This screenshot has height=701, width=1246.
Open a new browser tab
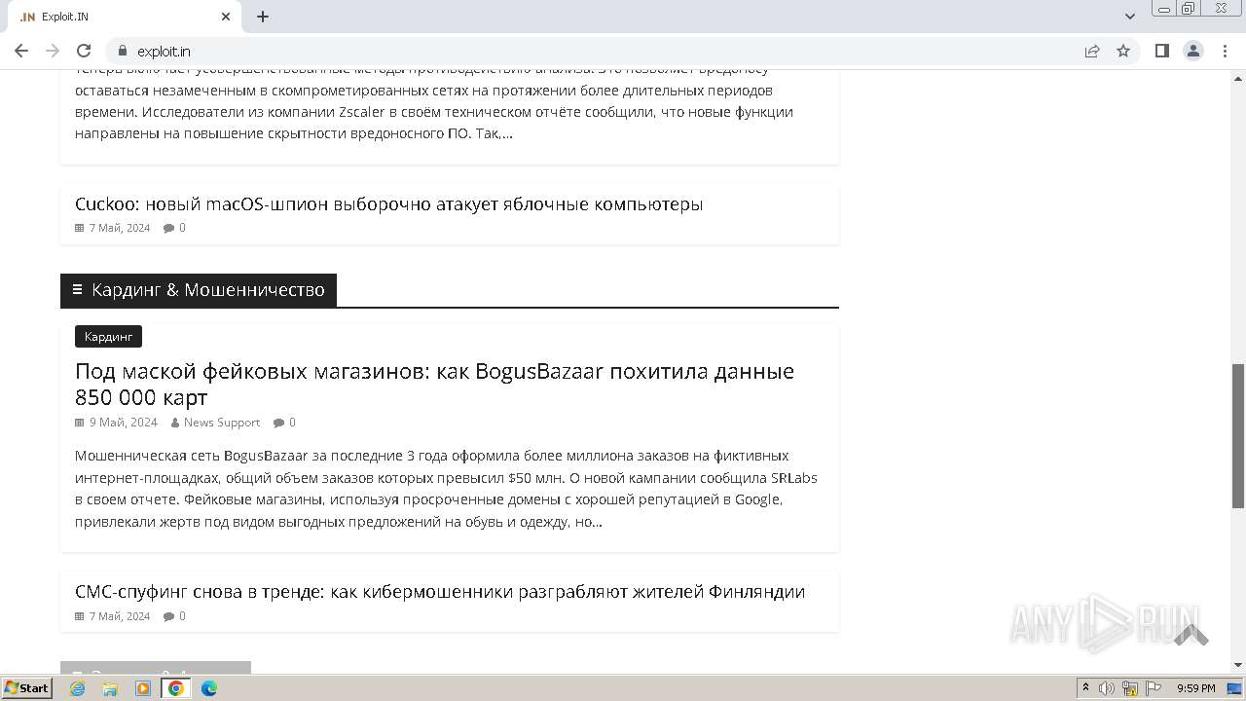tap(263, 17)
